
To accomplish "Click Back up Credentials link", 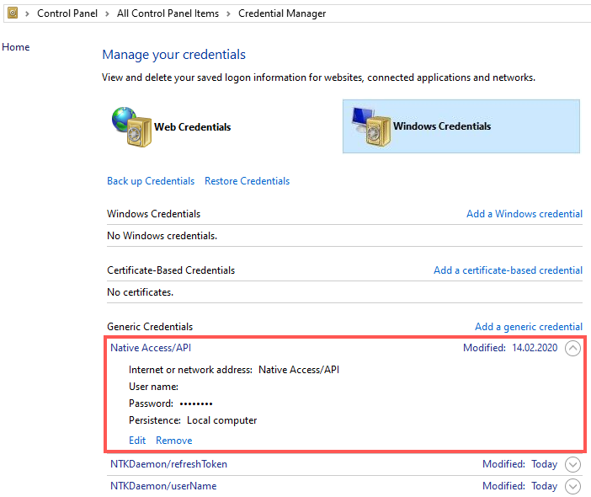I will tap(151, 181).
